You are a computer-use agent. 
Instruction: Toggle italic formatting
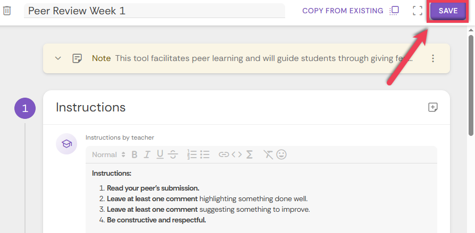(147, 155)
